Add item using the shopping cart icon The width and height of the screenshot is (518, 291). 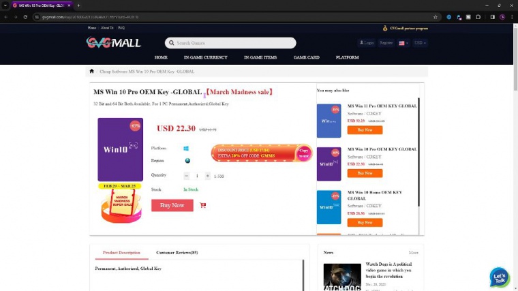[x=203, y=205]
